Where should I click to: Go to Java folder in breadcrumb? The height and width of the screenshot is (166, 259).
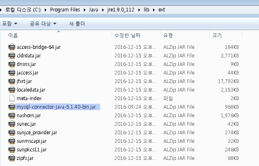[94, 10]
